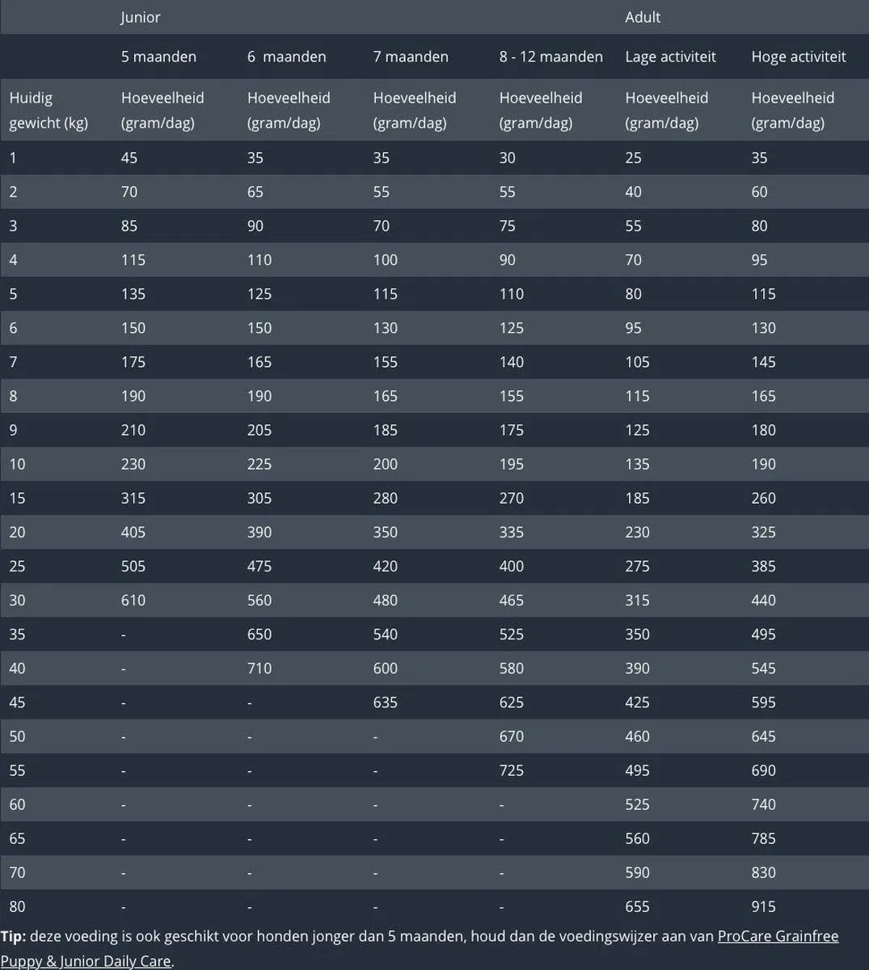Select the 230 cell under 5 maanden
Image resolution: width=869 pixels, height=970 pixels.
(133, 464)
